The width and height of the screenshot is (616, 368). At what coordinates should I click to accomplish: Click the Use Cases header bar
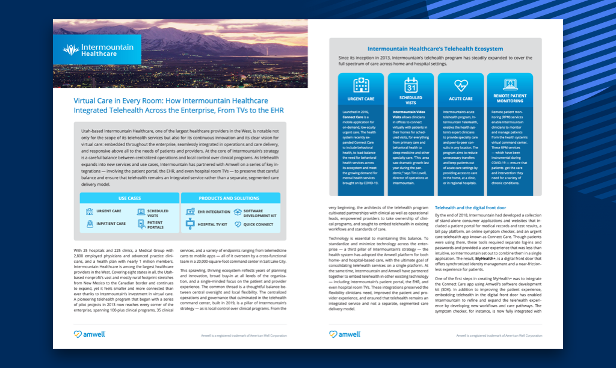(x=129, y=198)
